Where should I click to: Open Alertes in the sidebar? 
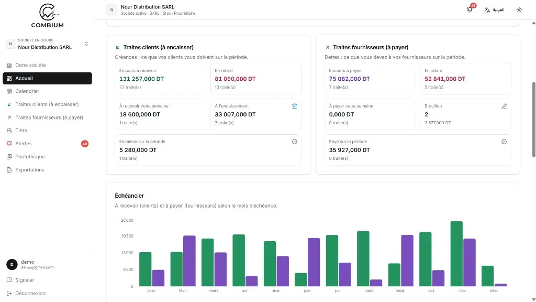pos(47,144)
